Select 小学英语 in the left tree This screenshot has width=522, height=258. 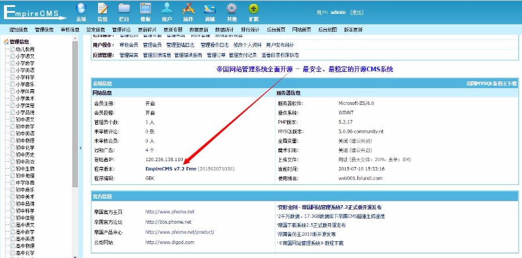[25, 70]
